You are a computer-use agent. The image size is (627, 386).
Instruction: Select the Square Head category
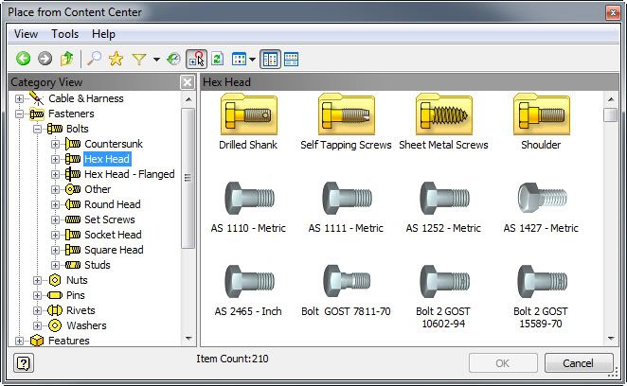coord(114,250)
